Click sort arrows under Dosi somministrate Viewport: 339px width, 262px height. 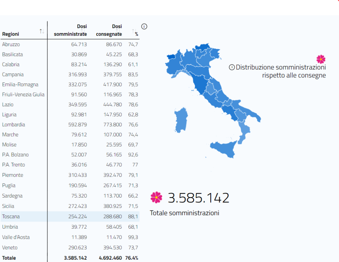(83, 32)
